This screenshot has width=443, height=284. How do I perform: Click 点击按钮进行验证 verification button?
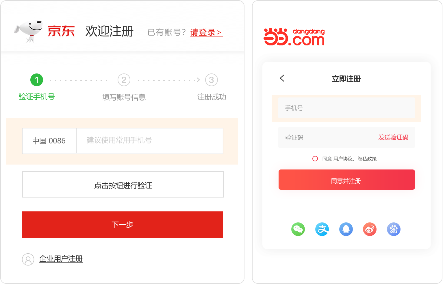123,185
